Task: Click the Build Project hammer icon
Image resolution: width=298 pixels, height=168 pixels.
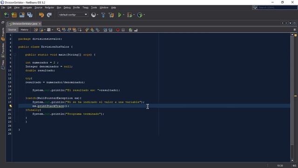Action: pyautogui.click(x=103, y=15)
